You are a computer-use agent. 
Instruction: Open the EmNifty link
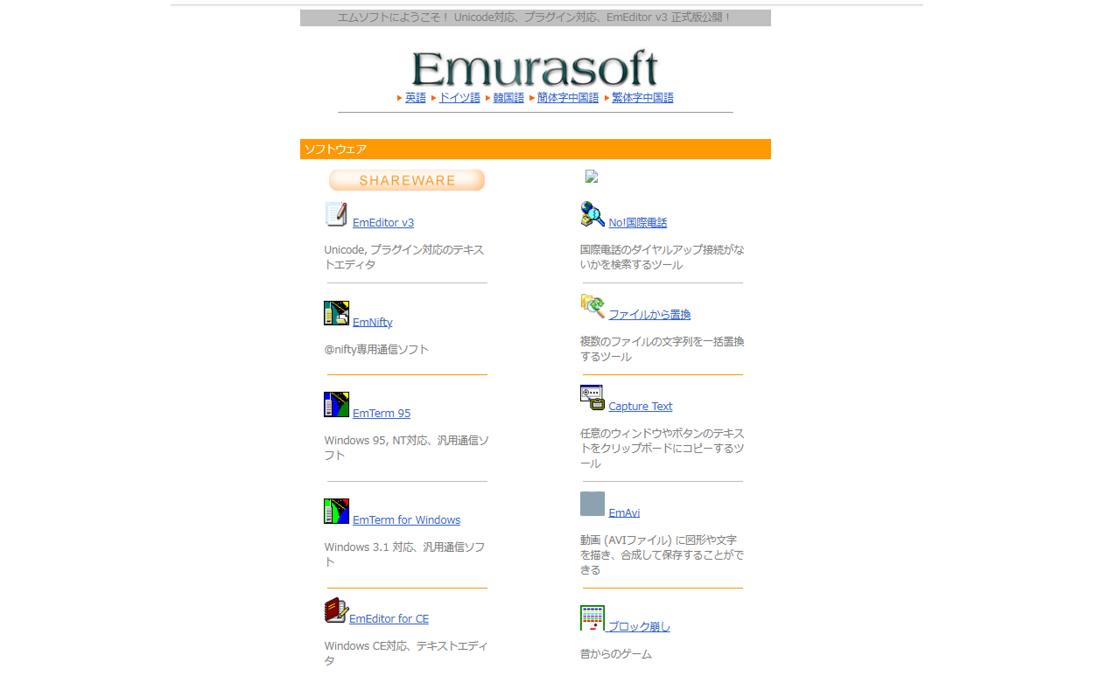(373, 323)
